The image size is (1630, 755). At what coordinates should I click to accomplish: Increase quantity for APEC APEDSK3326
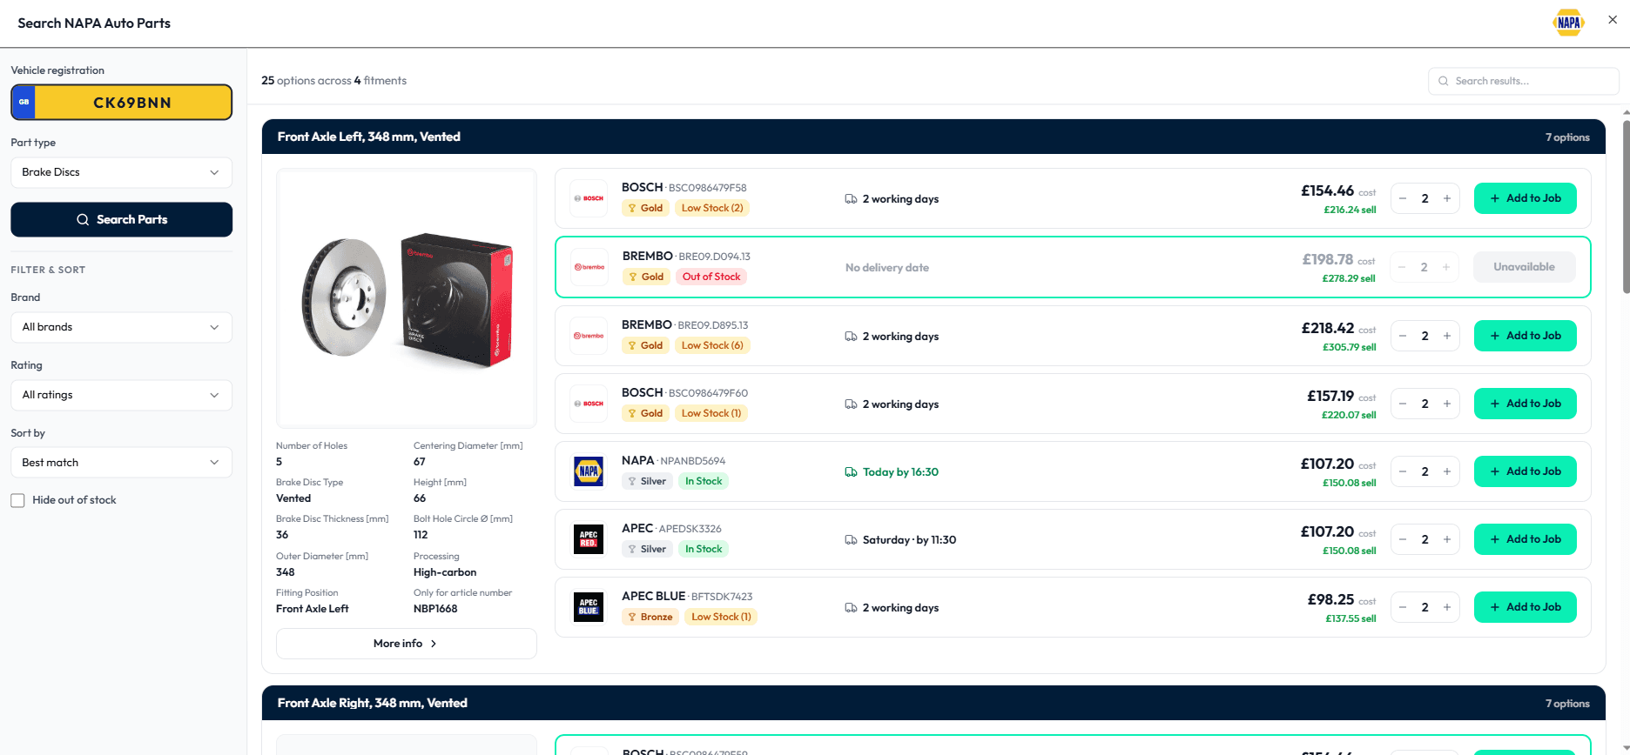point(1447,539)
